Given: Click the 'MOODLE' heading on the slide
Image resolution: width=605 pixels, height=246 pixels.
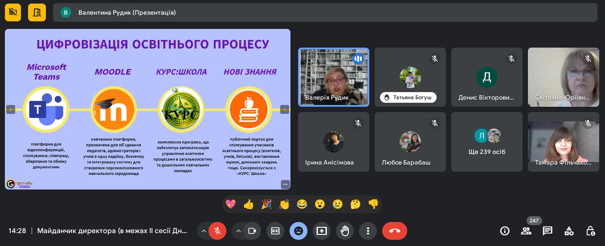Looking at the screenshot, I should coord(113,72).
